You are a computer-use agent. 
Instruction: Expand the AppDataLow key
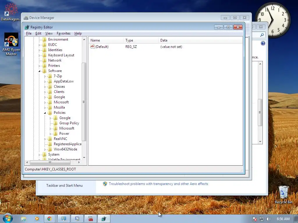pos(45,82)
